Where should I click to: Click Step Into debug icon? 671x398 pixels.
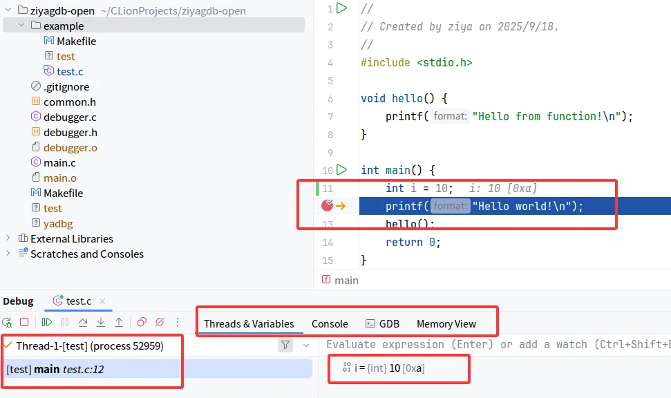coord(101,322)
